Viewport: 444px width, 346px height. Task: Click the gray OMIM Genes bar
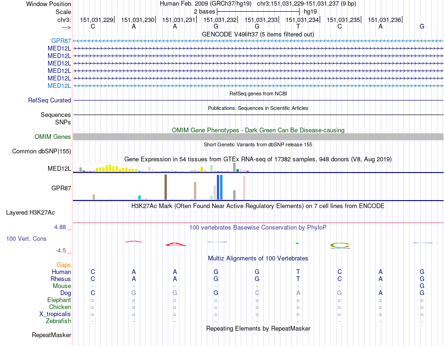[x=258, y=137]
